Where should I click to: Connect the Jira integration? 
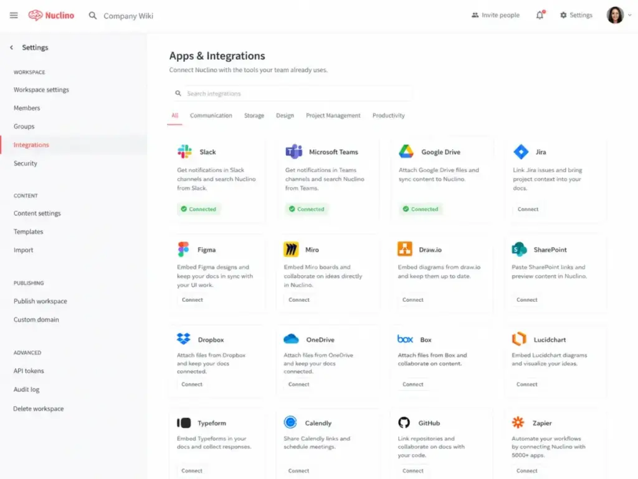(x=528, y=209)
